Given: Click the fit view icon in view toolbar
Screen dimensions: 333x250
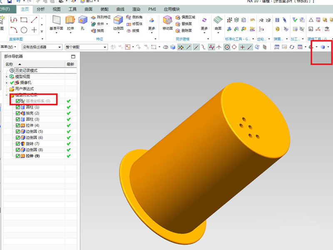Looking at the screenshot, I should tap(277, 47).
